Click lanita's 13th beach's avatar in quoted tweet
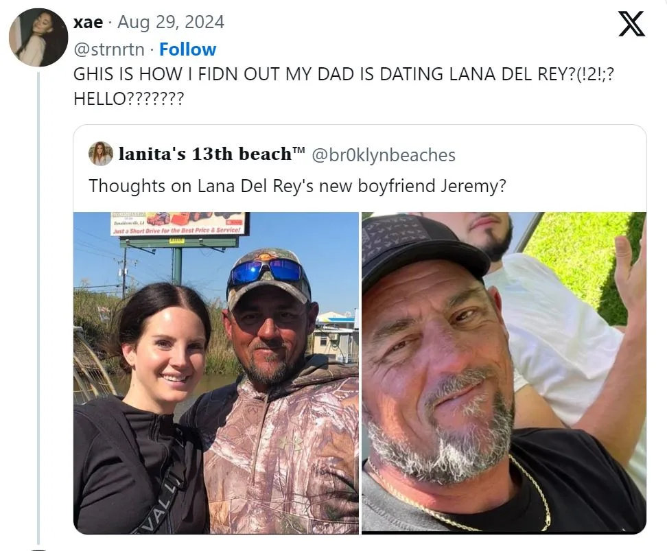667x551 pixels. pyautogui.click(x=102, y=154)
